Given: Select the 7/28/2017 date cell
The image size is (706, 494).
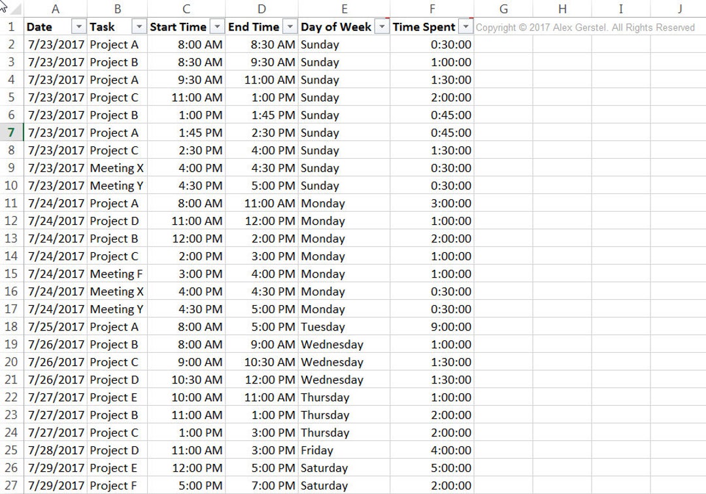Looking at the screenshot, I should (56, 450).
